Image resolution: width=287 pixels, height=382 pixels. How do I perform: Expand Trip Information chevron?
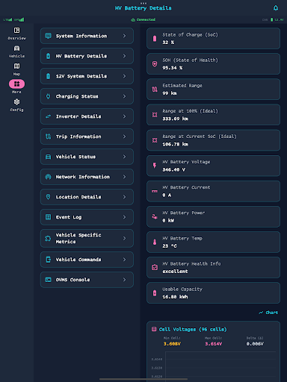(x=125, y=137)
